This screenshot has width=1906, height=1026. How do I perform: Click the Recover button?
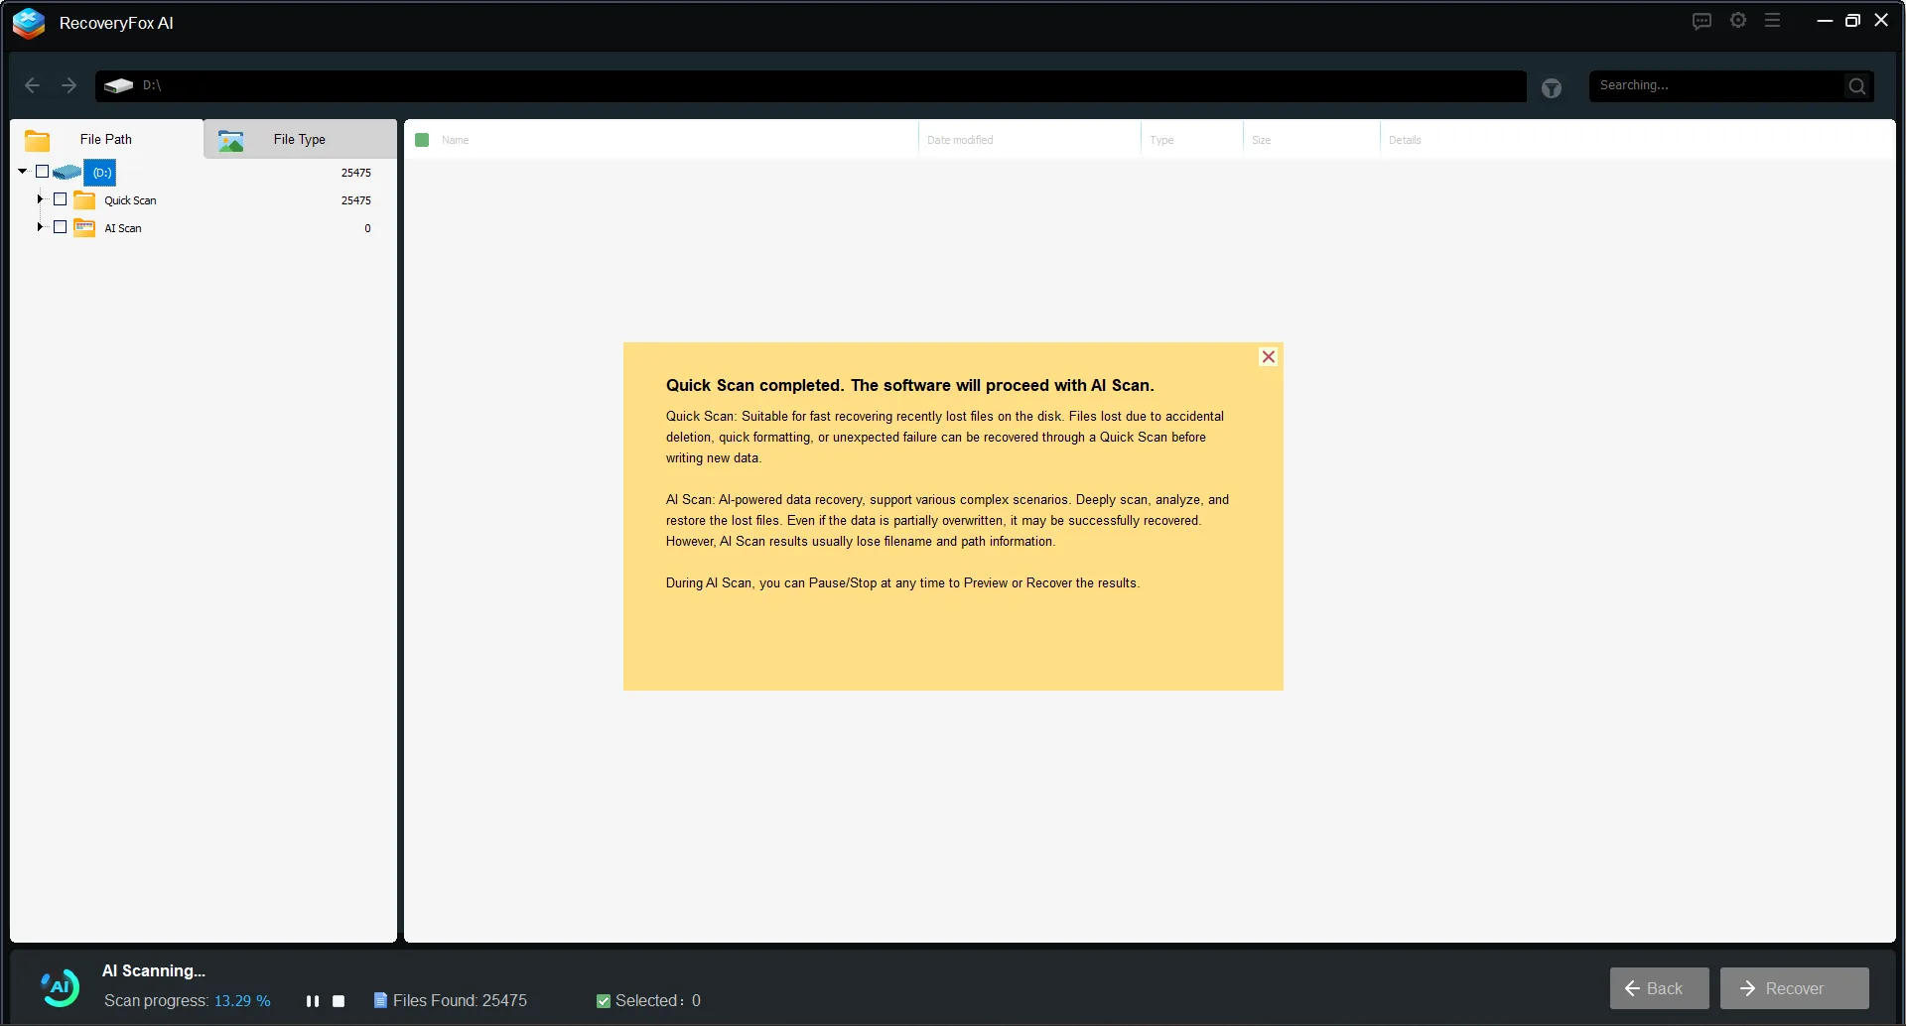[x=1795, y=988]
